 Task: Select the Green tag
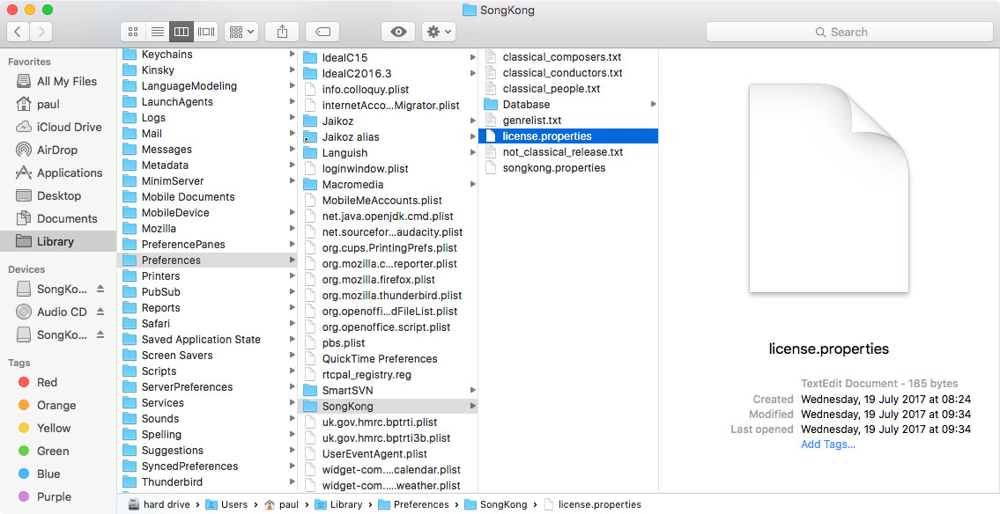58,451
